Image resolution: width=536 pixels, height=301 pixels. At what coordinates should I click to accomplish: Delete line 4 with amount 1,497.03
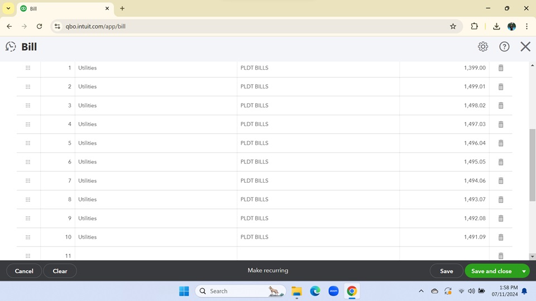[x=501, y=124]
